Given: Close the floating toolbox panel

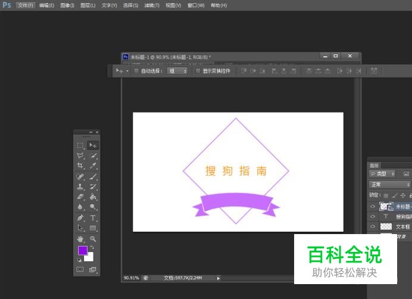Looking at the screenshot, I should point(97,132).
